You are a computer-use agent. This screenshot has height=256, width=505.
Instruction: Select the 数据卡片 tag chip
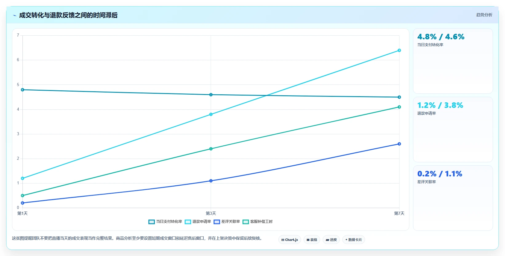[354, 240]
